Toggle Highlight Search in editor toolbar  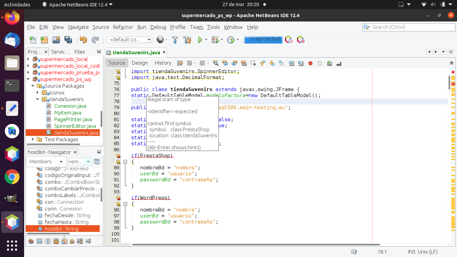(x=244, y=63)
